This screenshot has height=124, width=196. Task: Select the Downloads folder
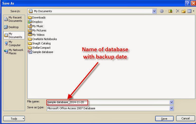(x=37, y=17)
